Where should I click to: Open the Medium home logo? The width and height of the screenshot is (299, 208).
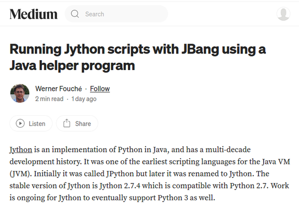pos(33,14)
